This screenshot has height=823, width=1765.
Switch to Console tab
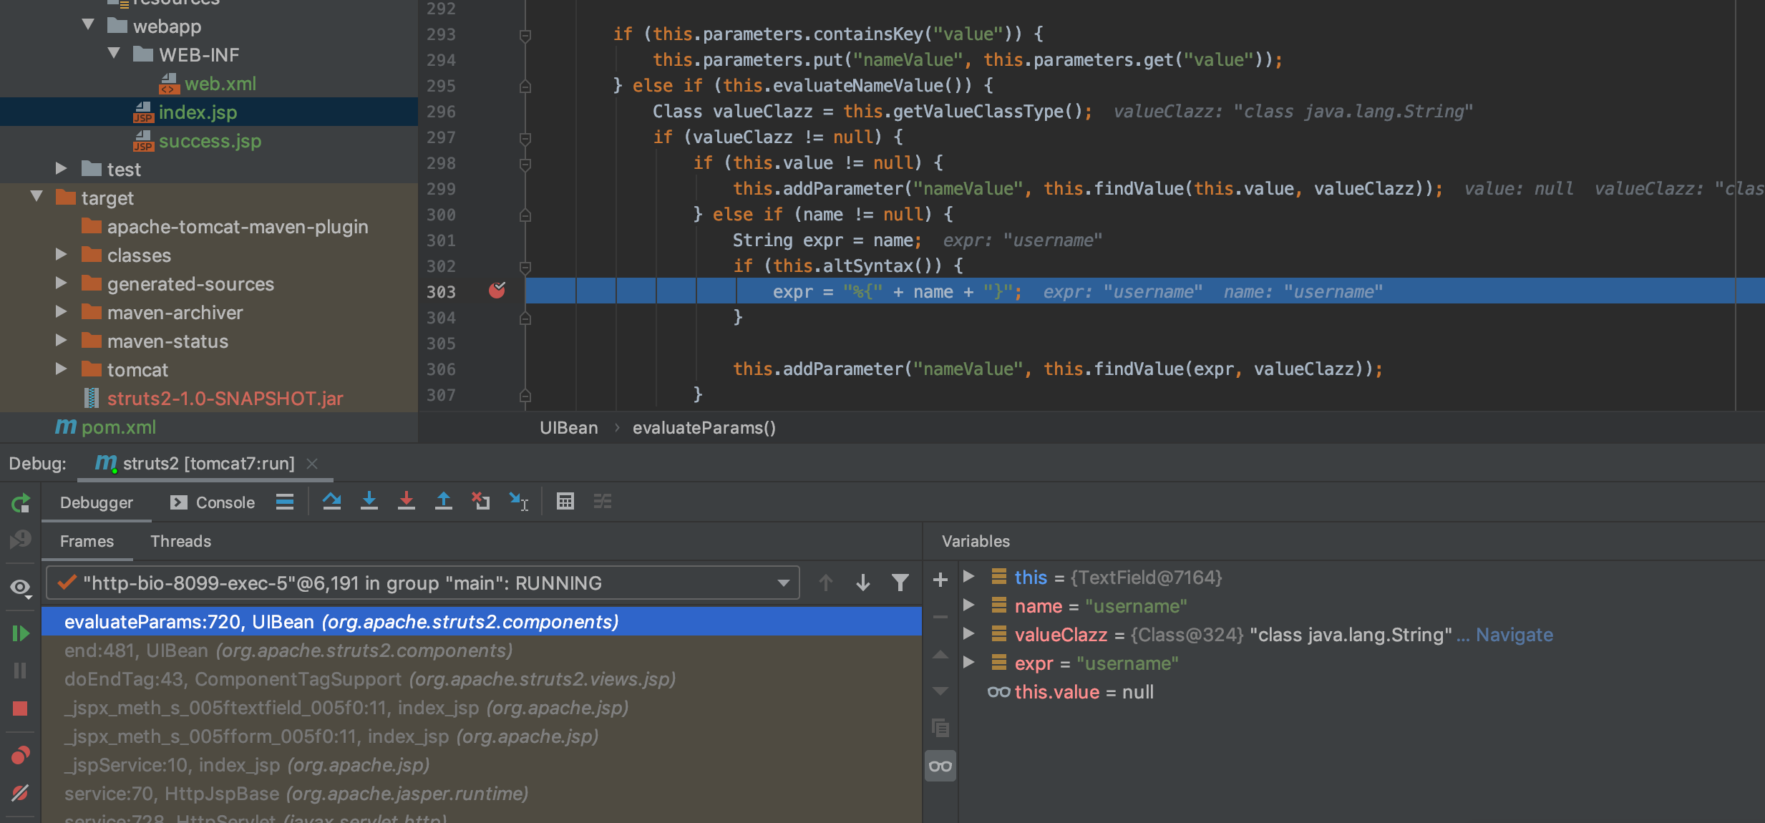[213, 502]
